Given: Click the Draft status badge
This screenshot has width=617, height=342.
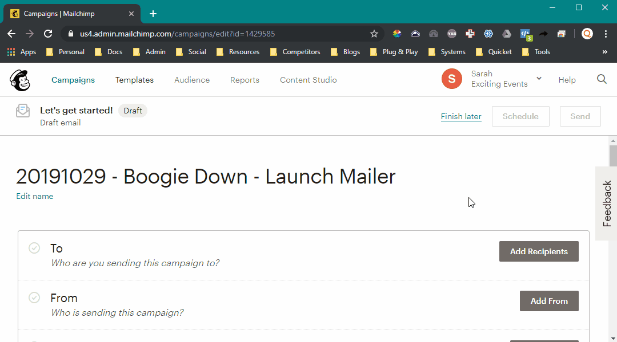Looking at the screenshot, I should pos(133,111).
